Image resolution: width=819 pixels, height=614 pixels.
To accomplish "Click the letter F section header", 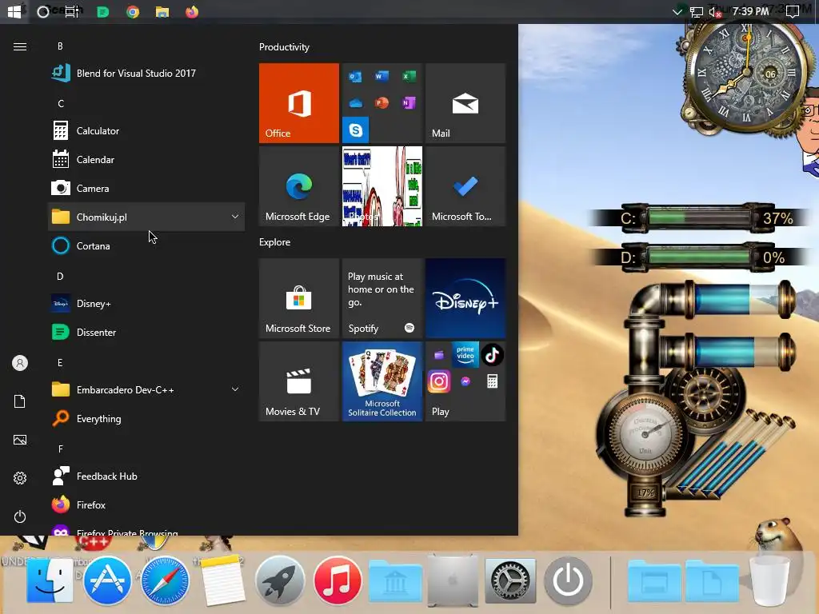I will pos(60,449).
